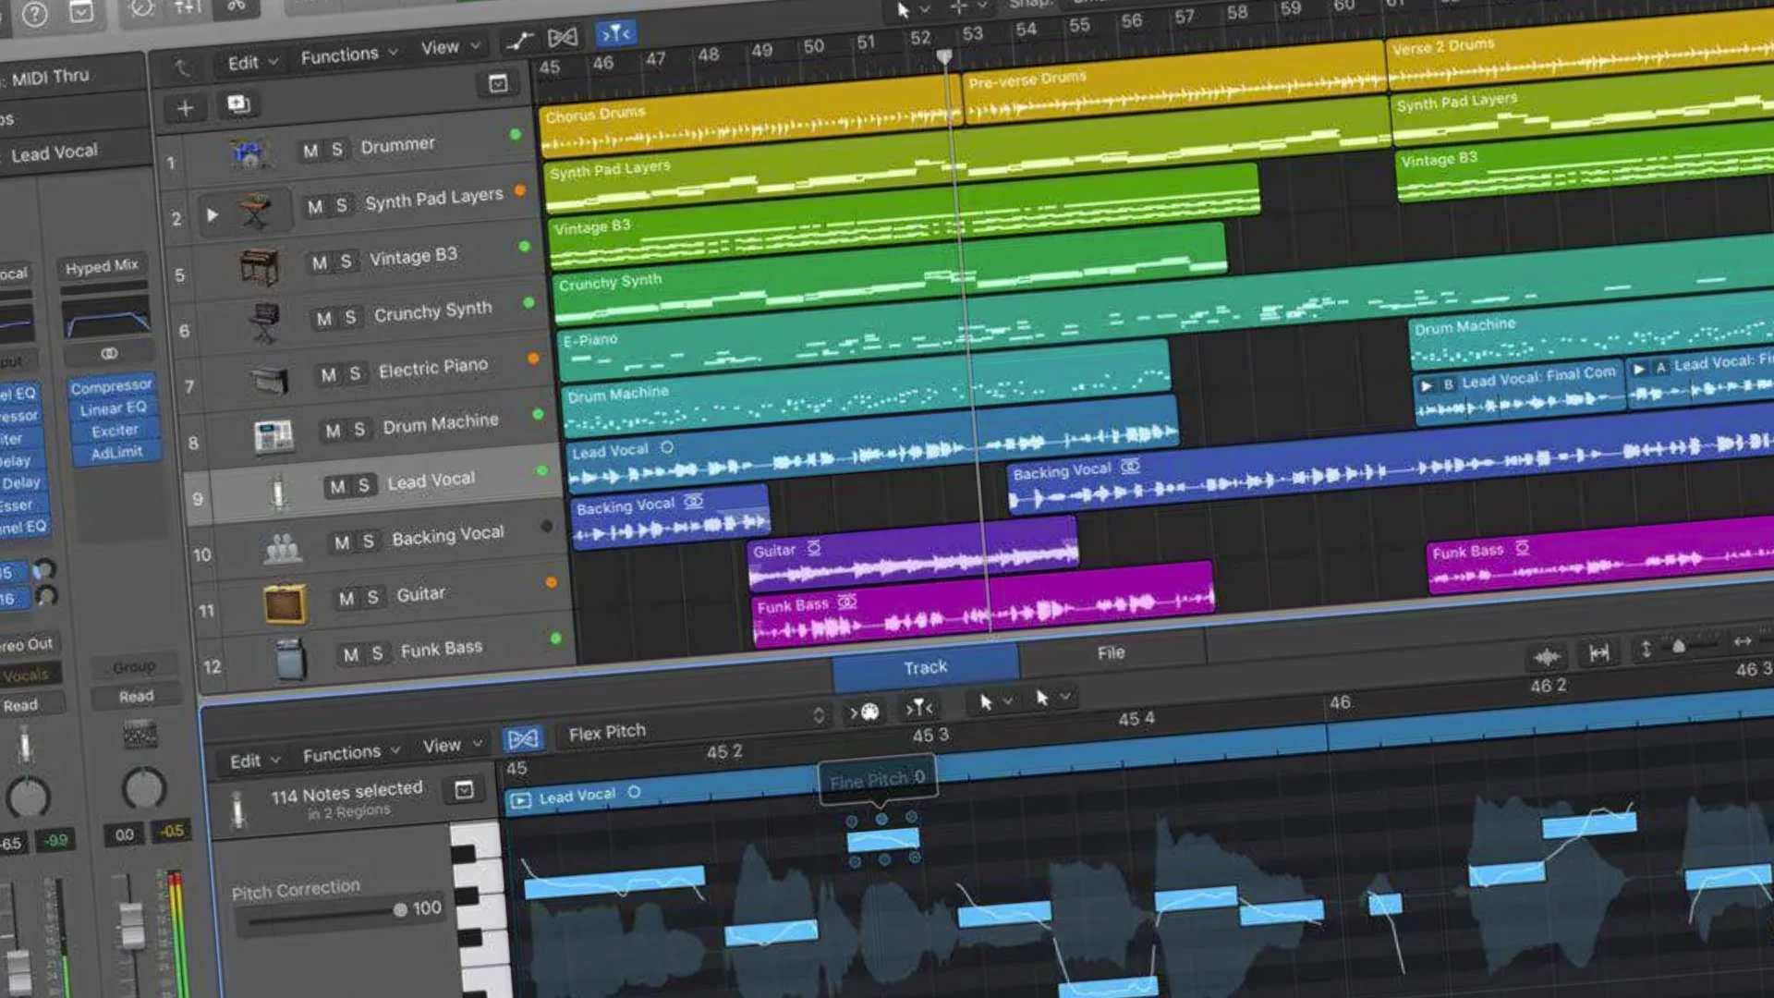The width and height of the screenshot is (1774, 998).
Task: Click the duplicate track icon
Action: [x=238, y=104]
